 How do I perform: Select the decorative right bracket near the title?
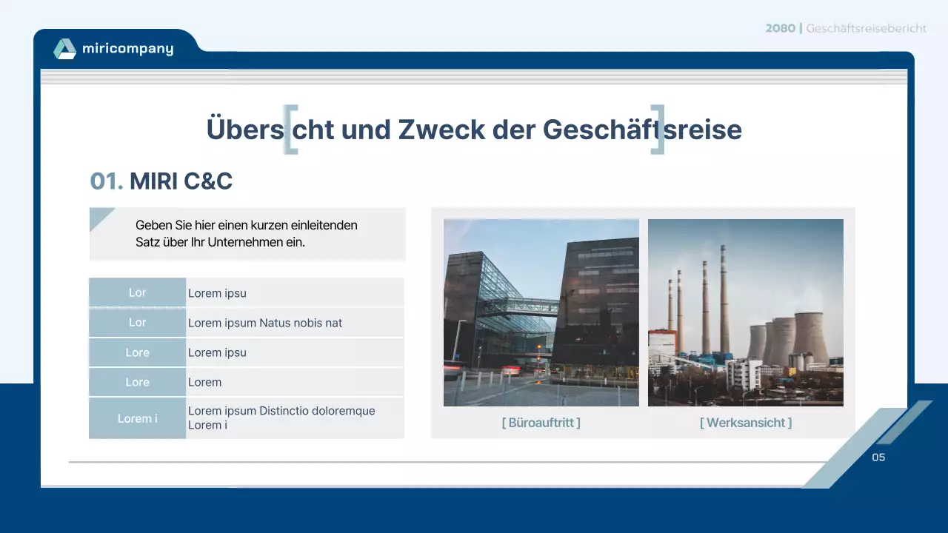658,130
